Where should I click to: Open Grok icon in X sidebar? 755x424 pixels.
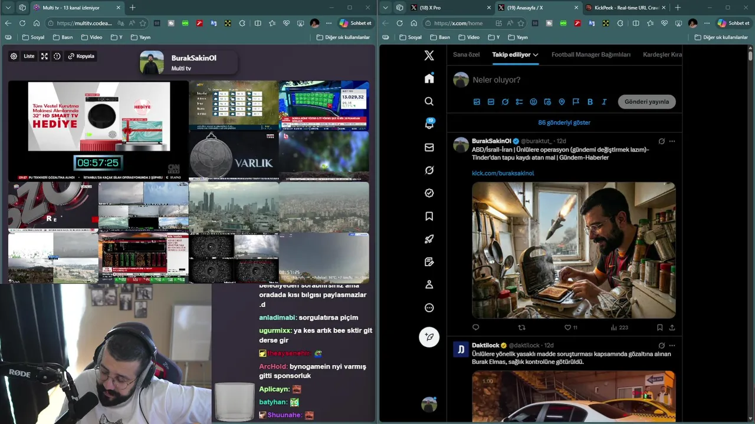[x=429, y=170]
